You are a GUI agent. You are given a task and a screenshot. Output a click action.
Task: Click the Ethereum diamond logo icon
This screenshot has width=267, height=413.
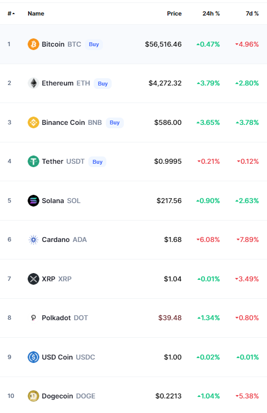[x=33, y=83]
